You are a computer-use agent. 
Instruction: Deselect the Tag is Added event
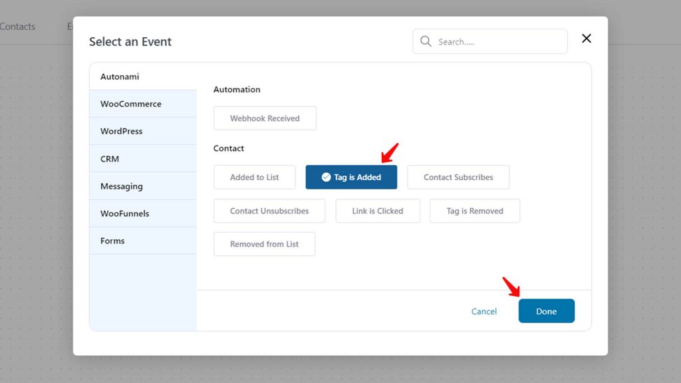(x=351, y=177)
